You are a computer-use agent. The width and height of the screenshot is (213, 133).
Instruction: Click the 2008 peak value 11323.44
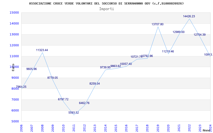click(x=42, y=50)
